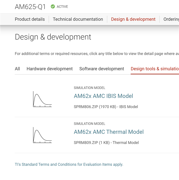Click the AM625-Q1 product title
Screen dimensions: 179x180
(x=30, y=7)
